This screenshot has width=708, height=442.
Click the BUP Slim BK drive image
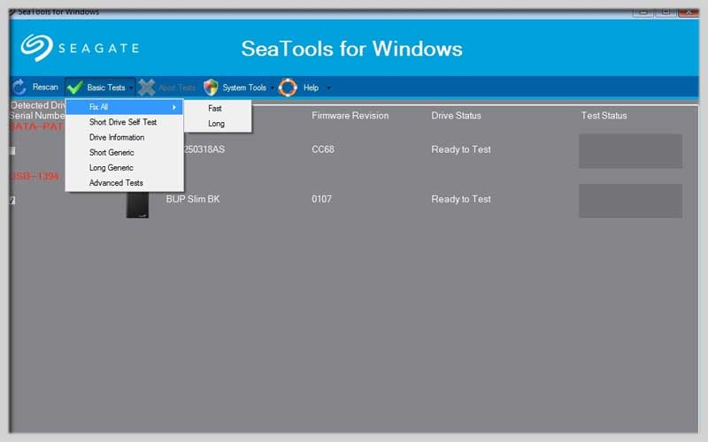137,205
